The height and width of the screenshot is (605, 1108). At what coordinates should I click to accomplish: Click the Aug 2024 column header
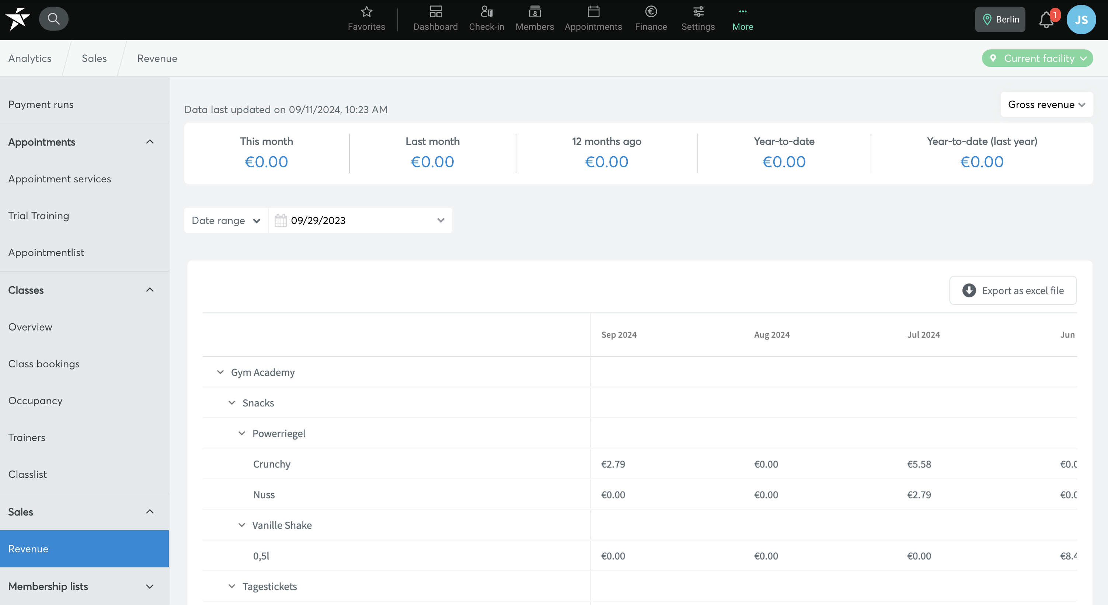(x=771, y=335)
